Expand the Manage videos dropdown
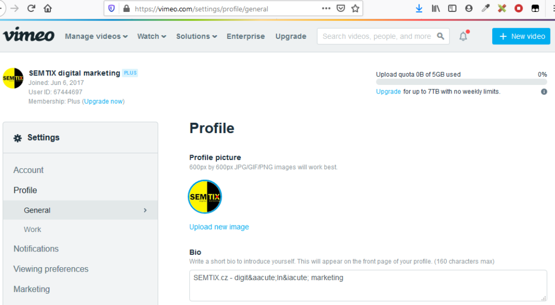The image size is (555, 305). click(96, 36)
